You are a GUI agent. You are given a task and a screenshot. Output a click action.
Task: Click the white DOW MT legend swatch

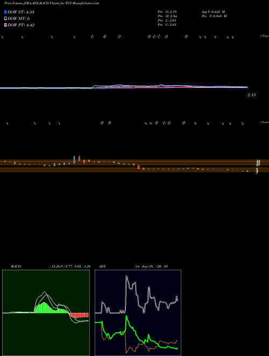6,19
